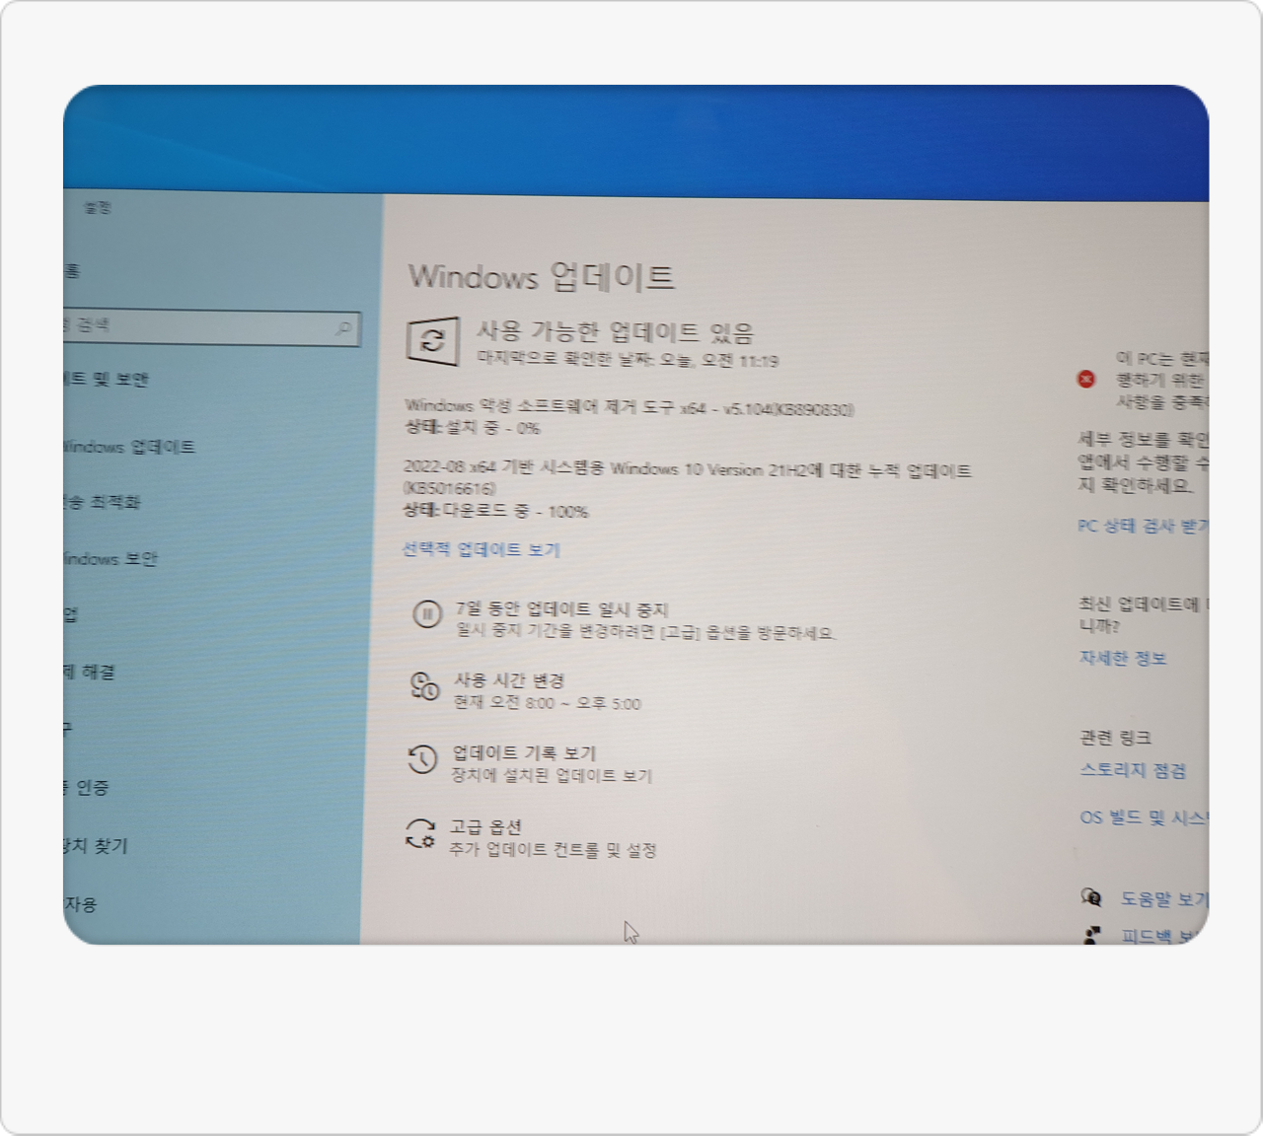The height and width of the screenshot is (1136, 1263).
Task: Select 정품 인증 in the sidebar
Action: (x=87, y=787)
